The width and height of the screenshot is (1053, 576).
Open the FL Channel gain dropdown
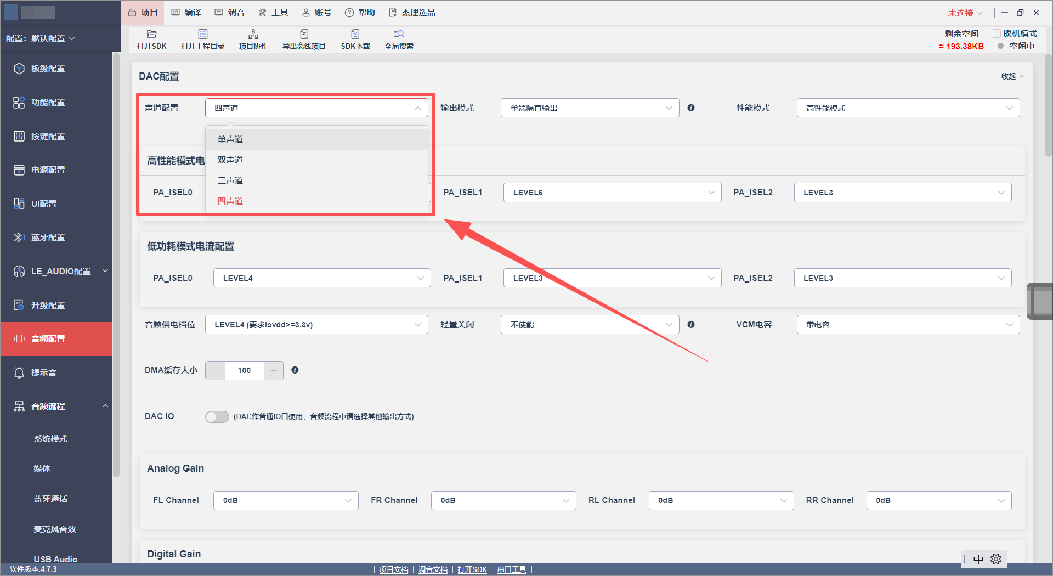click(x=286, y=500)
